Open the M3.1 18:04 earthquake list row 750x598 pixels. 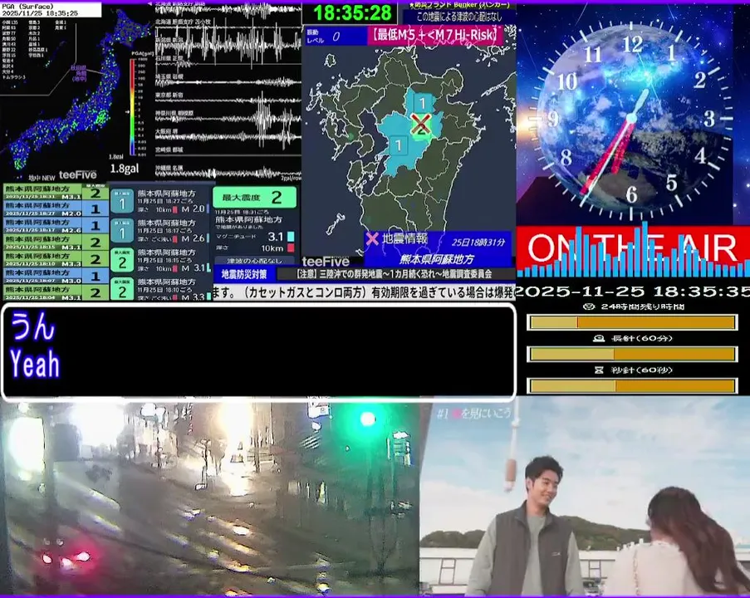point(56,292)
